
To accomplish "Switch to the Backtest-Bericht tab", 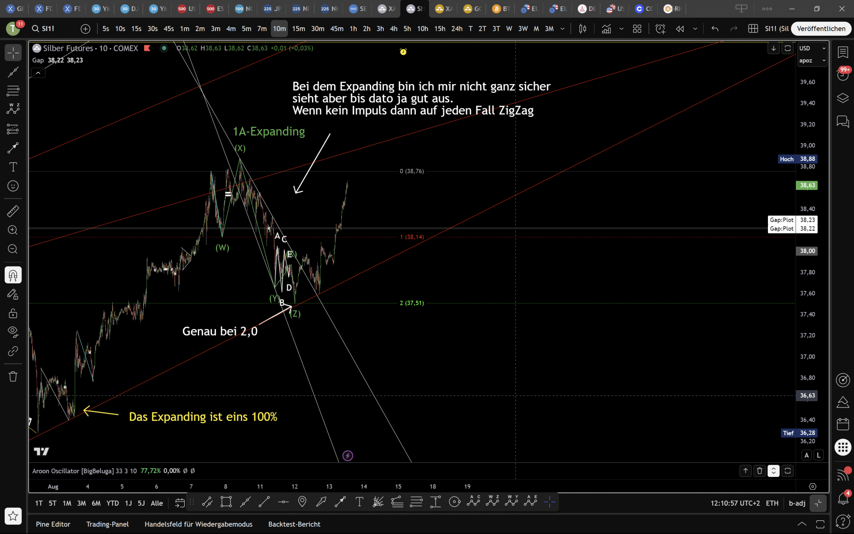I will (x=294, y=524).
